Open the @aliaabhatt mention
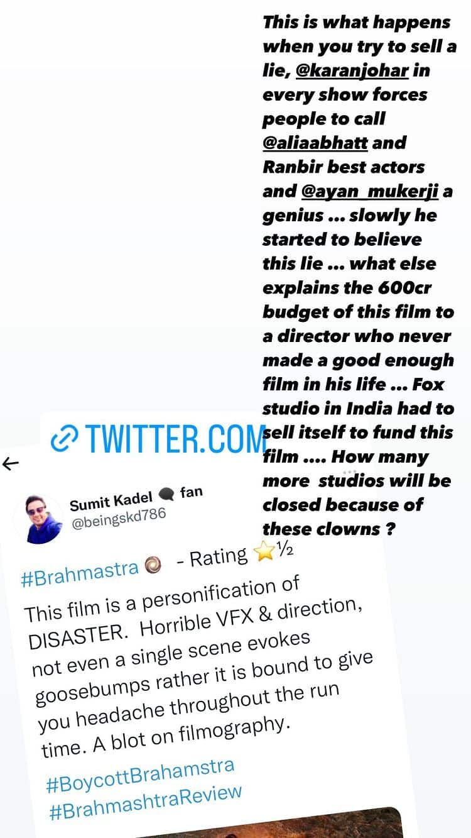 coord(315,143)
